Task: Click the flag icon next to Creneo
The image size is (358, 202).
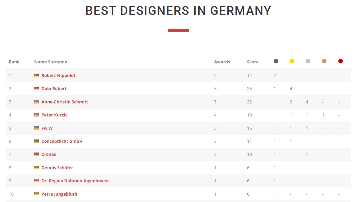Action: [37, 154]
